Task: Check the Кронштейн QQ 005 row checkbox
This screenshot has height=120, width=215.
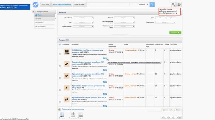Action: 60,90
